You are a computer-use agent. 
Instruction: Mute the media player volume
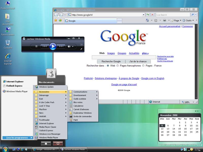click(69, 46)
